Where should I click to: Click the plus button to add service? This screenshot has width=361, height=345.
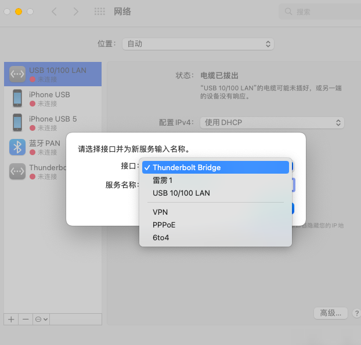point(11,320)
